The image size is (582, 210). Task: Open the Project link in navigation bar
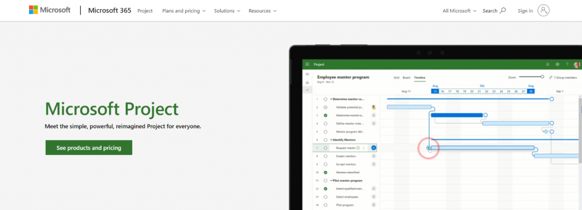(145, 11)
